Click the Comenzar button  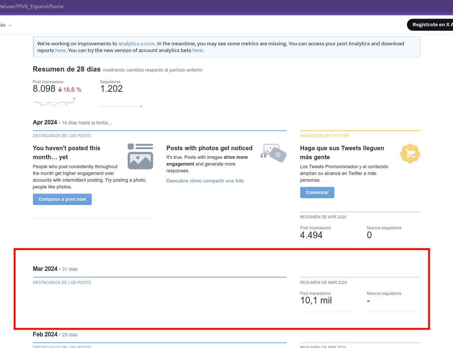[317, 193]
